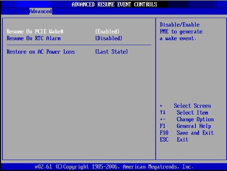
Task: Click the F10 key hint
Action: tap(164, 133)
